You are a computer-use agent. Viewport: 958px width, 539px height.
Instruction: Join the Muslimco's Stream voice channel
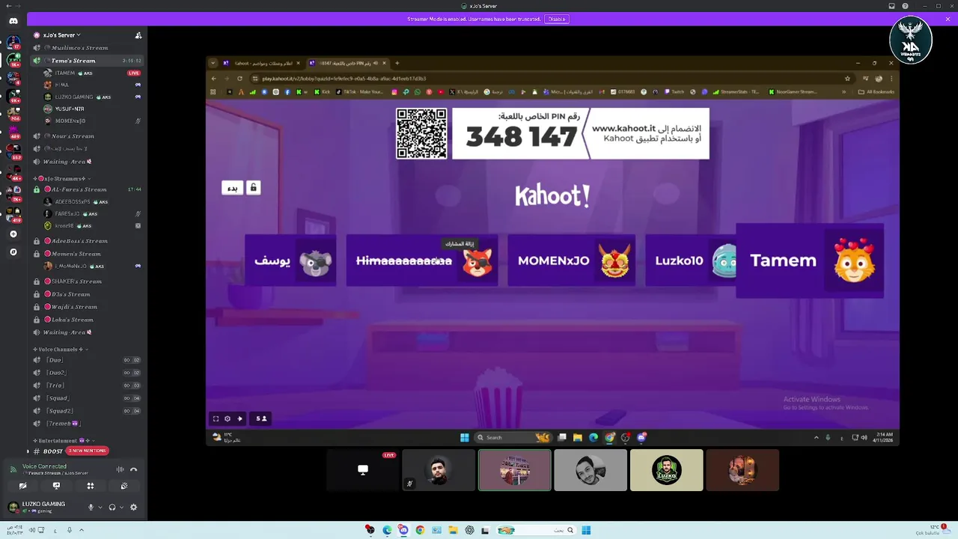(86, 48)
